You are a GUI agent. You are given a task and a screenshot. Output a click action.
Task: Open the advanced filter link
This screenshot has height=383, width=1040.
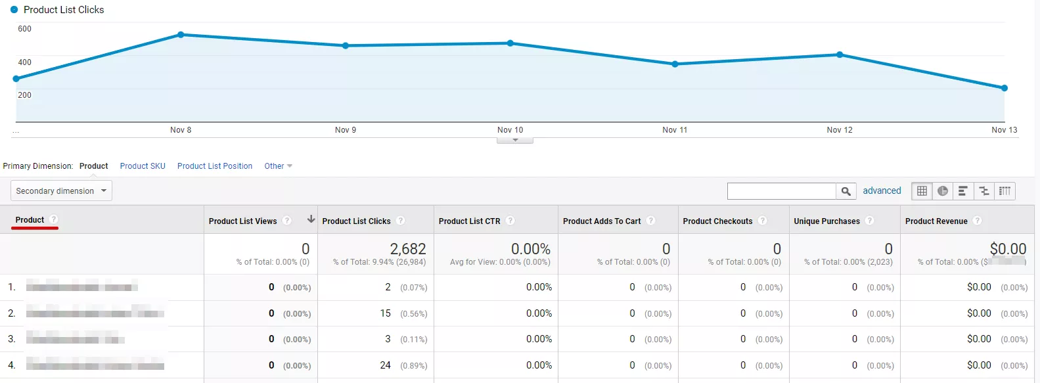(x=882, y=191)
